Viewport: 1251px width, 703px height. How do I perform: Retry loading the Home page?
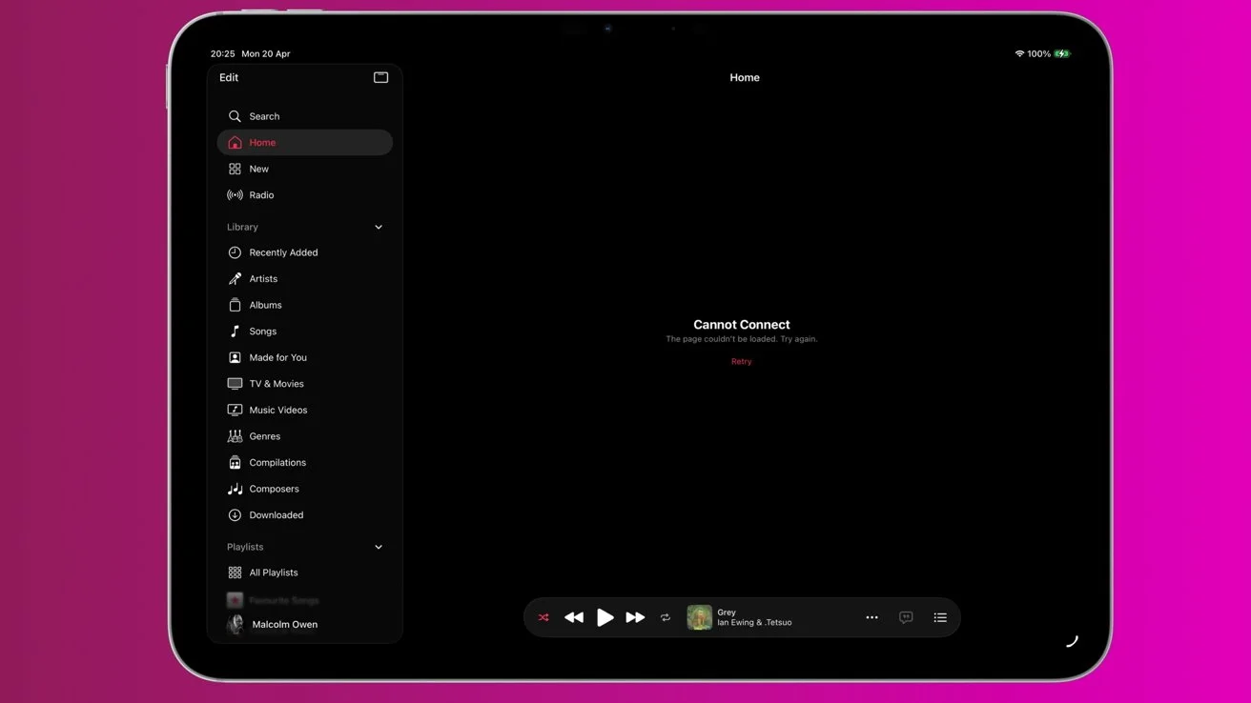click(x=741, y=361)
